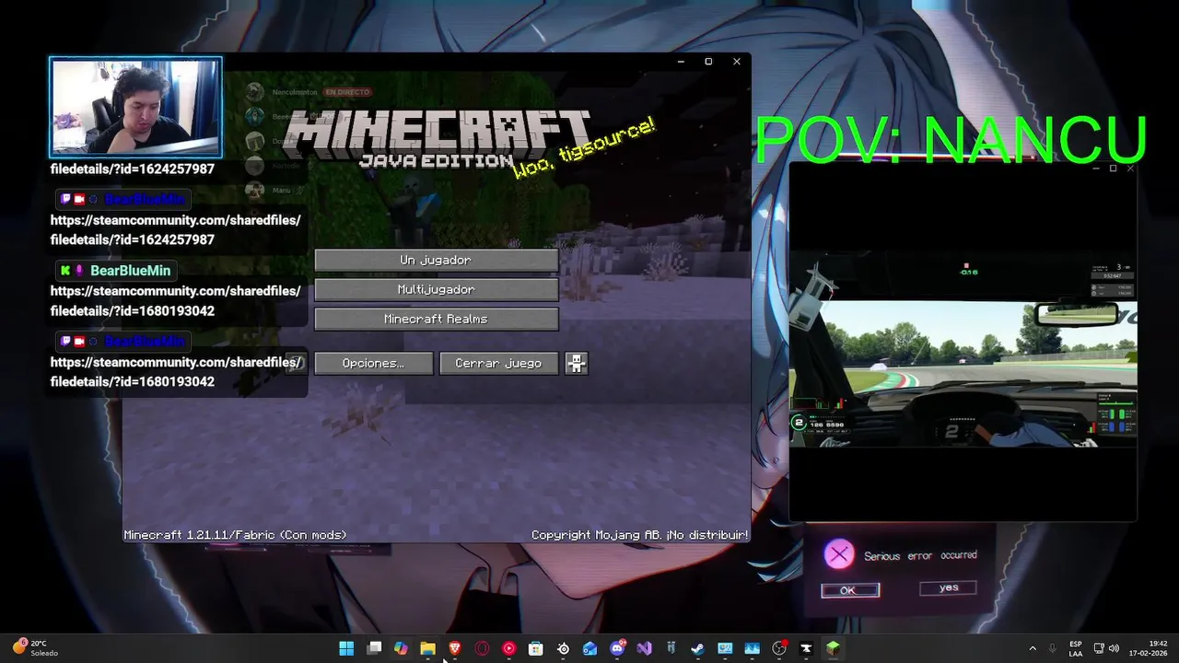The image size is (1179, 663).
Task: Maximize the Minecraft window
Action: (708, 62)
